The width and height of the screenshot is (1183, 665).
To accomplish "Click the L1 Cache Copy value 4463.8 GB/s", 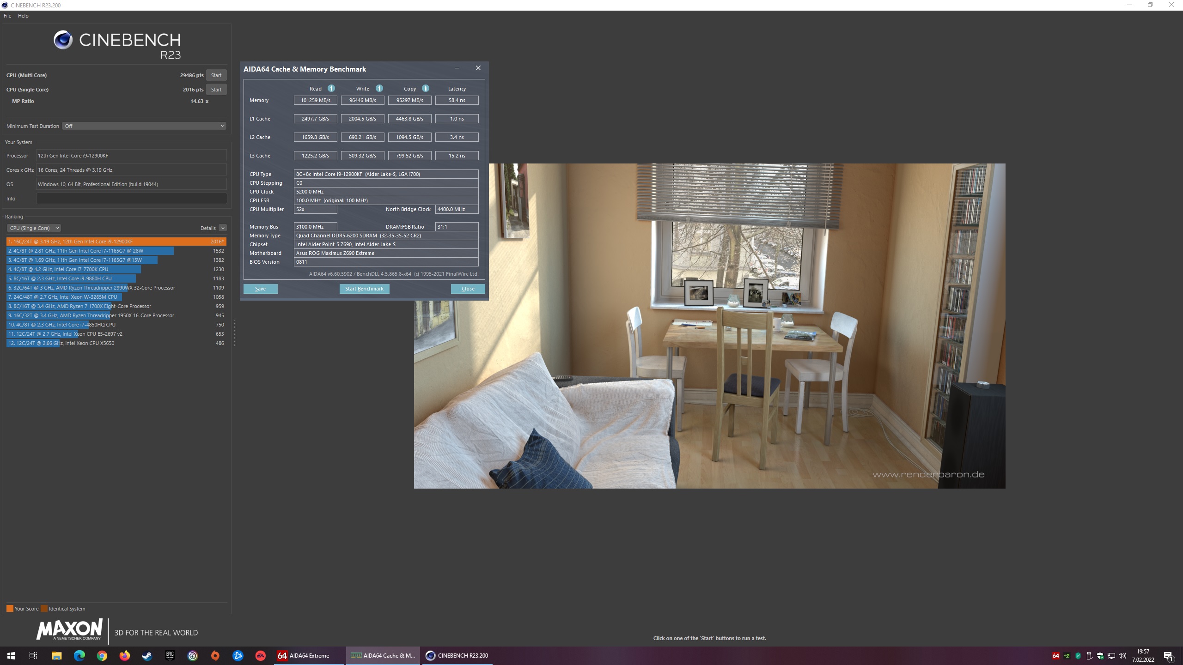I will click(410, 119).
